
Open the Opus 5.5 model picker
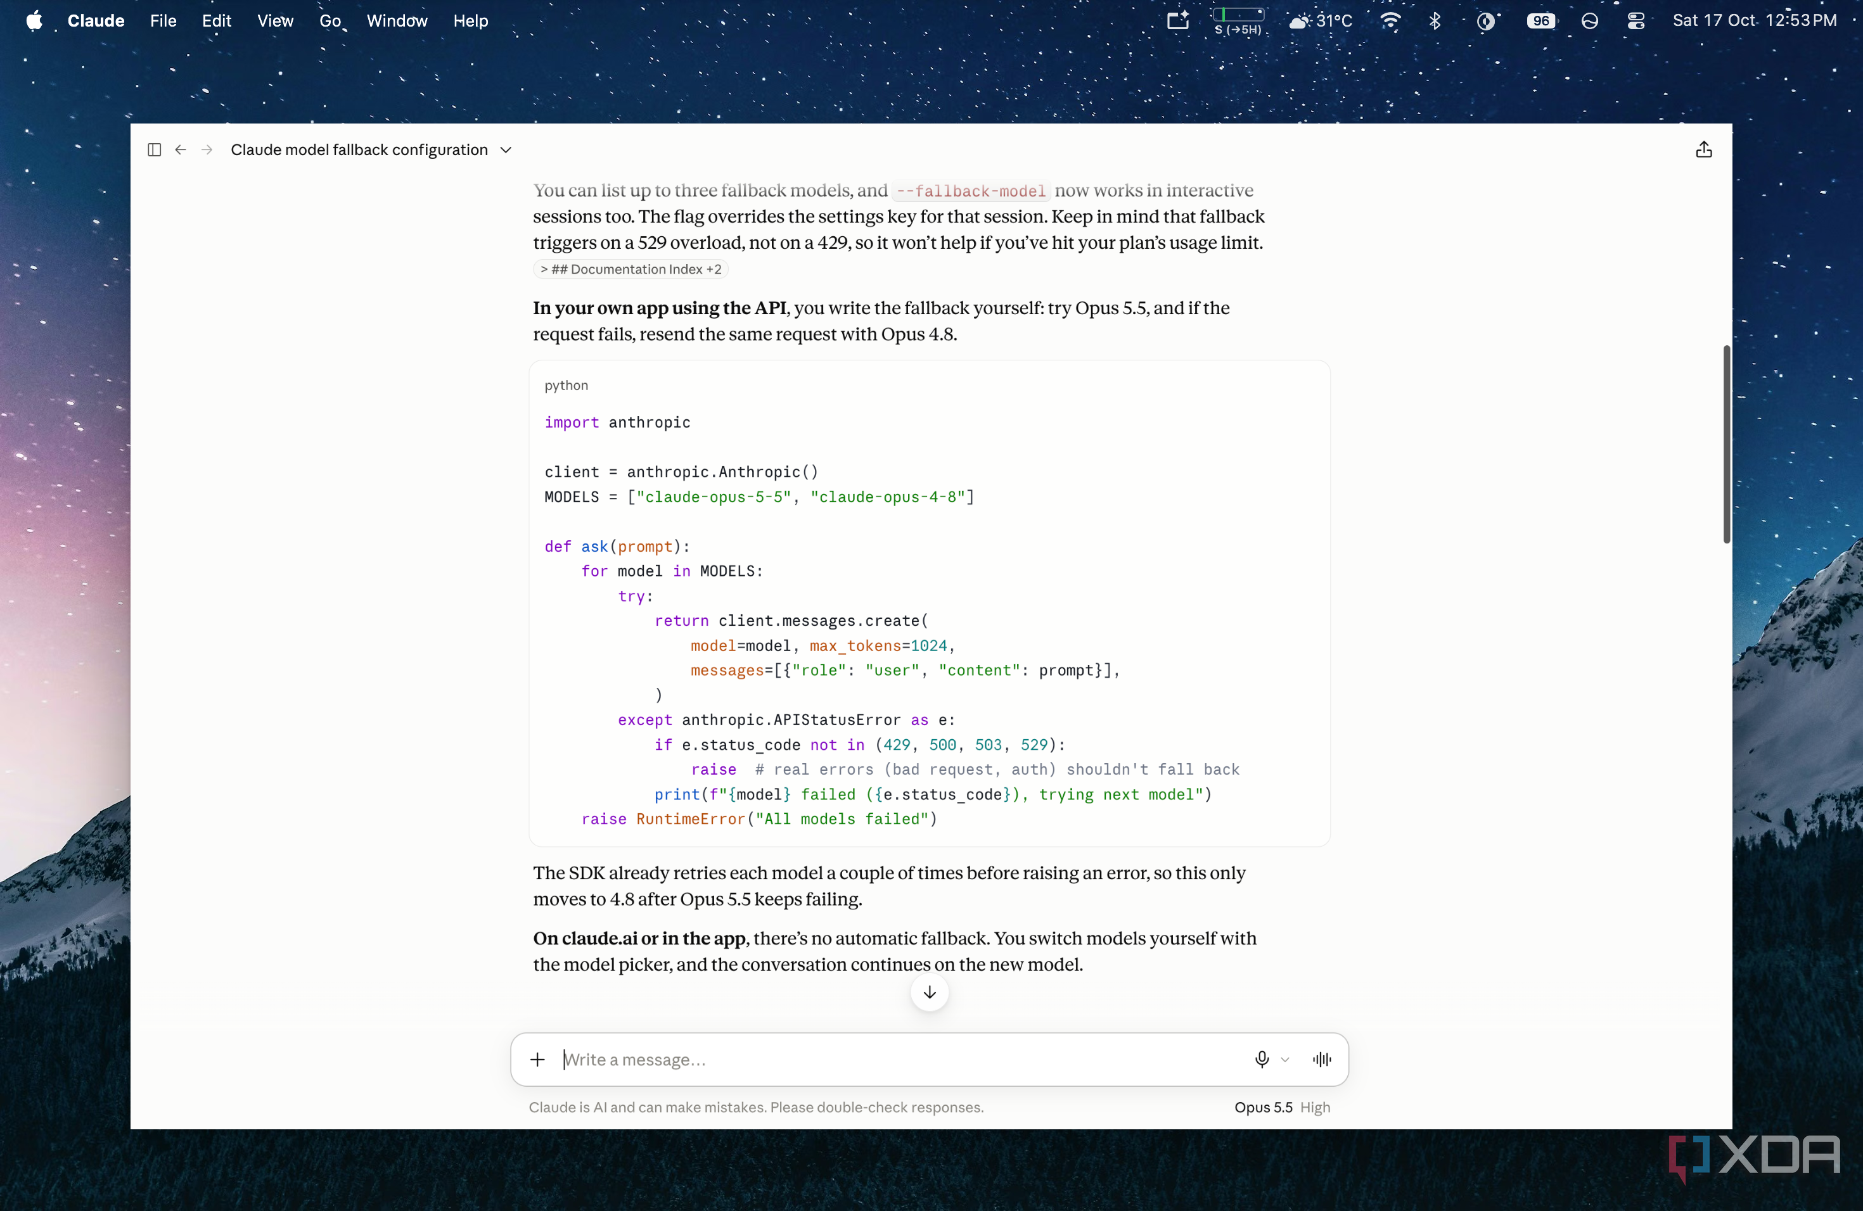click(x=1264, y=1107)
